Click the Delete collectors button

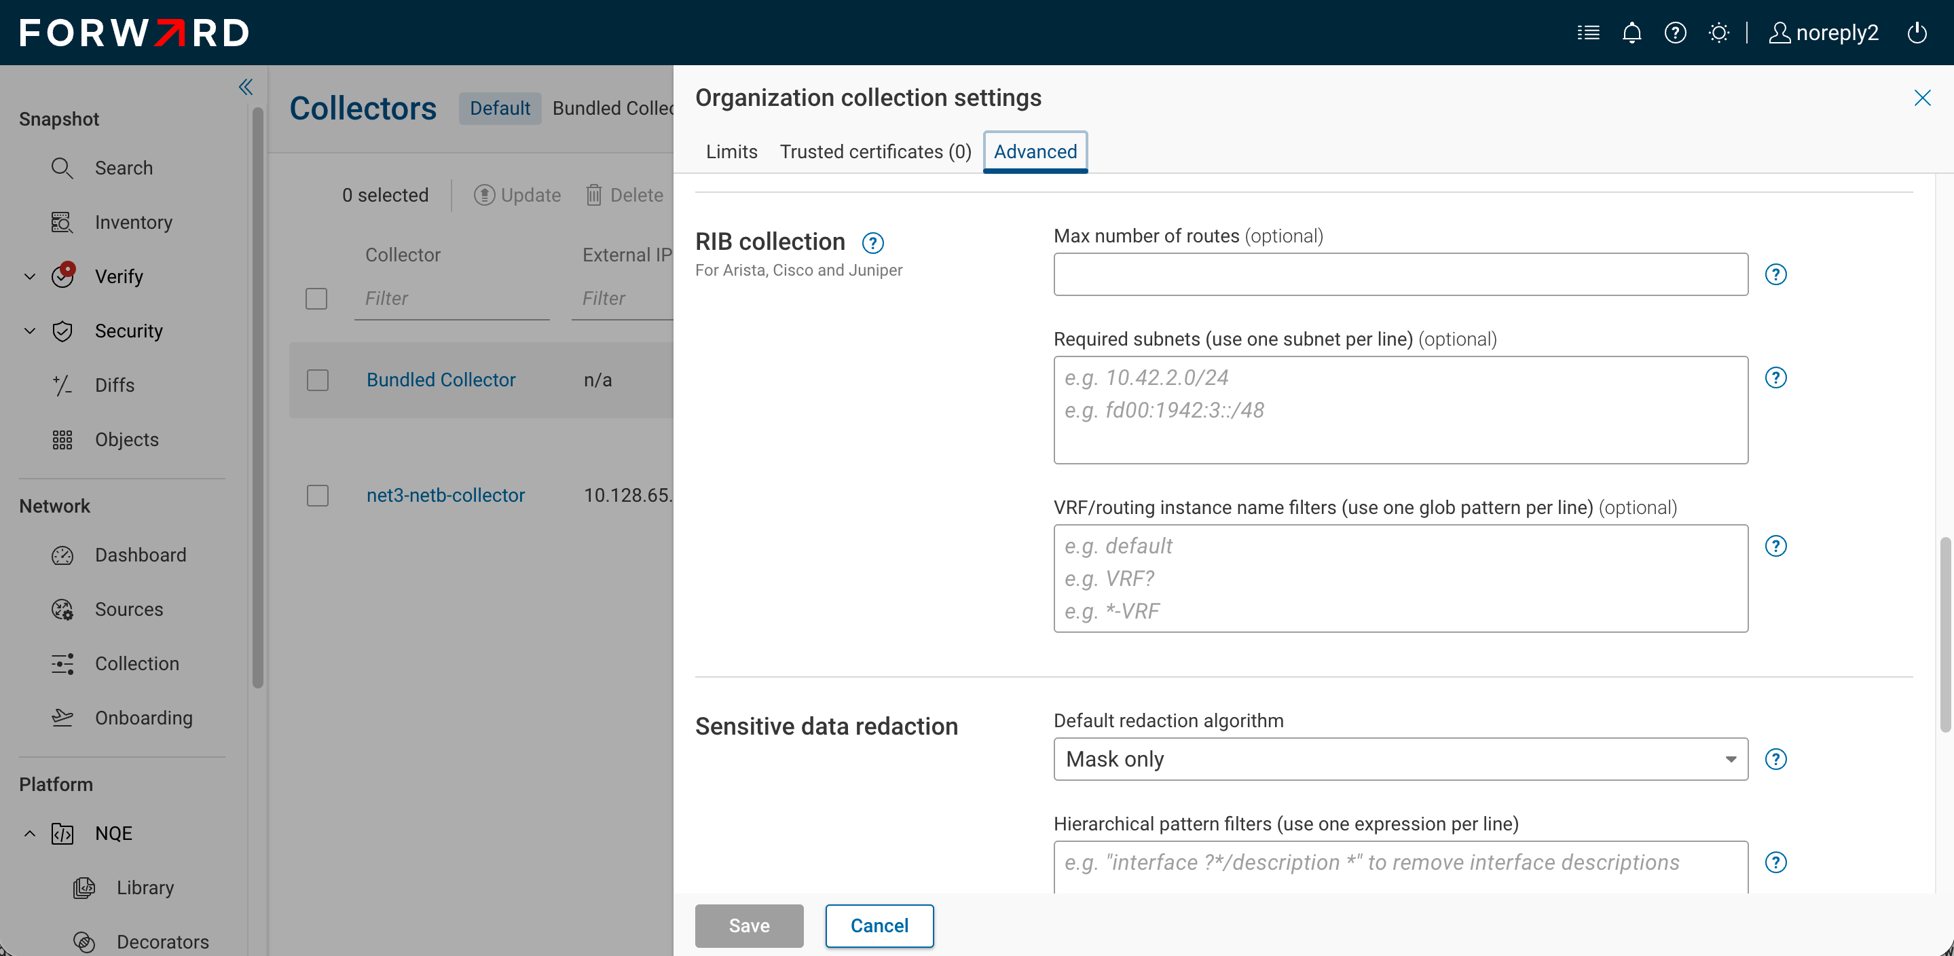(x=624, y=195)
